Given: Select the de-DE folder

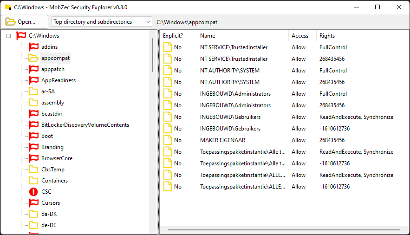Looking at the screenshot, I should (x=49, y=225).
